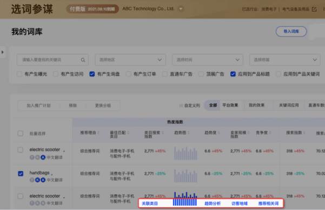Open the 自定义列 custom columns option

tap(190, 106)
